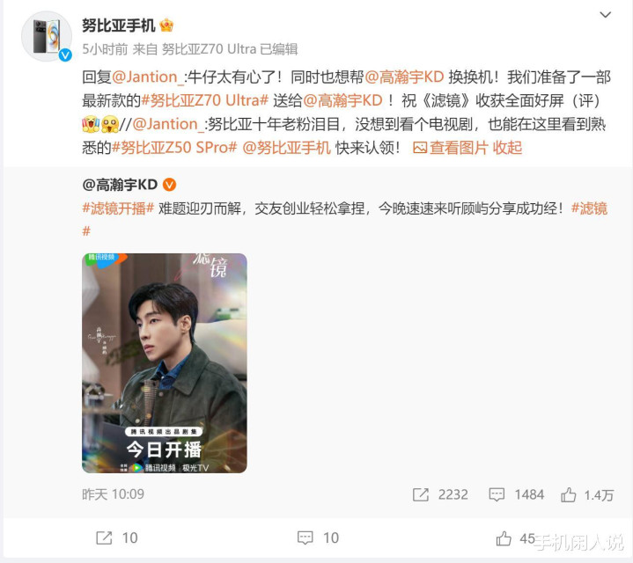
Task: Open the #努比亚Z50 SPro# hashtag
Action: tap(174, 148)
